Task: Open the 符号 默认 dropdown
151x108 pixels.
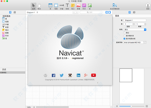Action: tap(135, 29)
